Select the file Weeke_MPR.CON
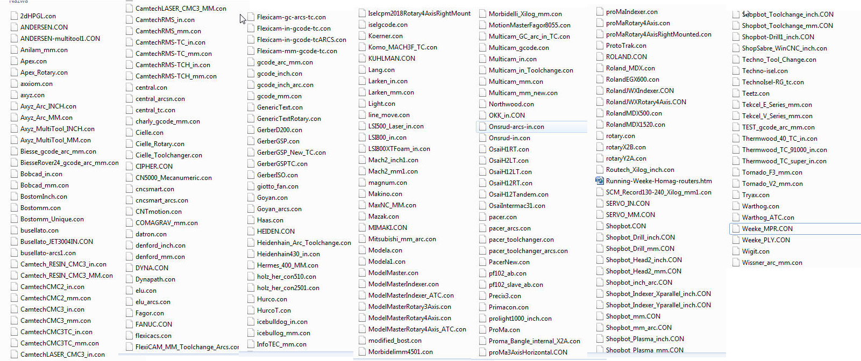861x361 pixels. click(767, 229)
